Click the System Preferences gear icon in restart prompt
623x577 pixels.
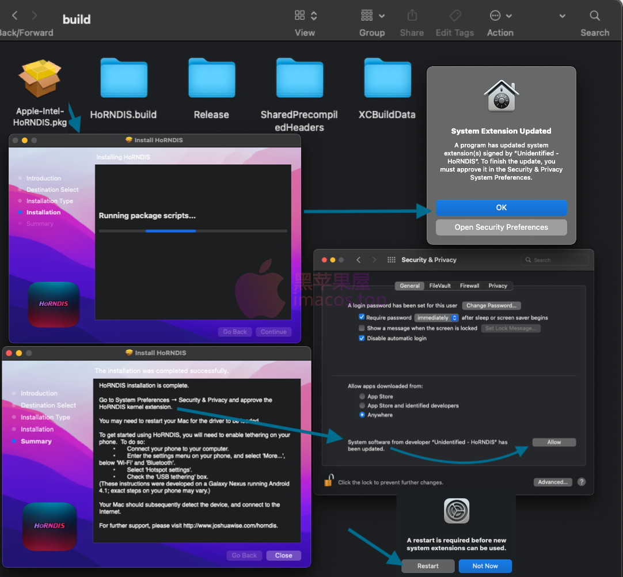click(x=457, y=511)
